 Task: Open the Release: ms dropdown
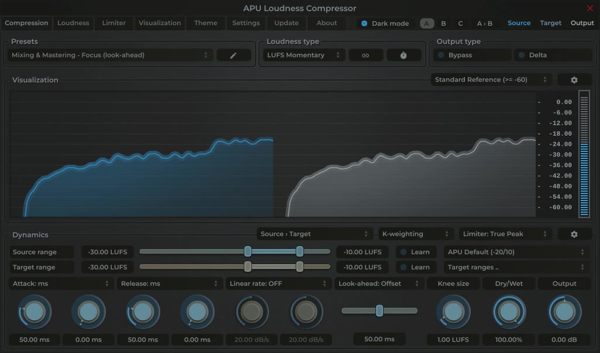170,284
